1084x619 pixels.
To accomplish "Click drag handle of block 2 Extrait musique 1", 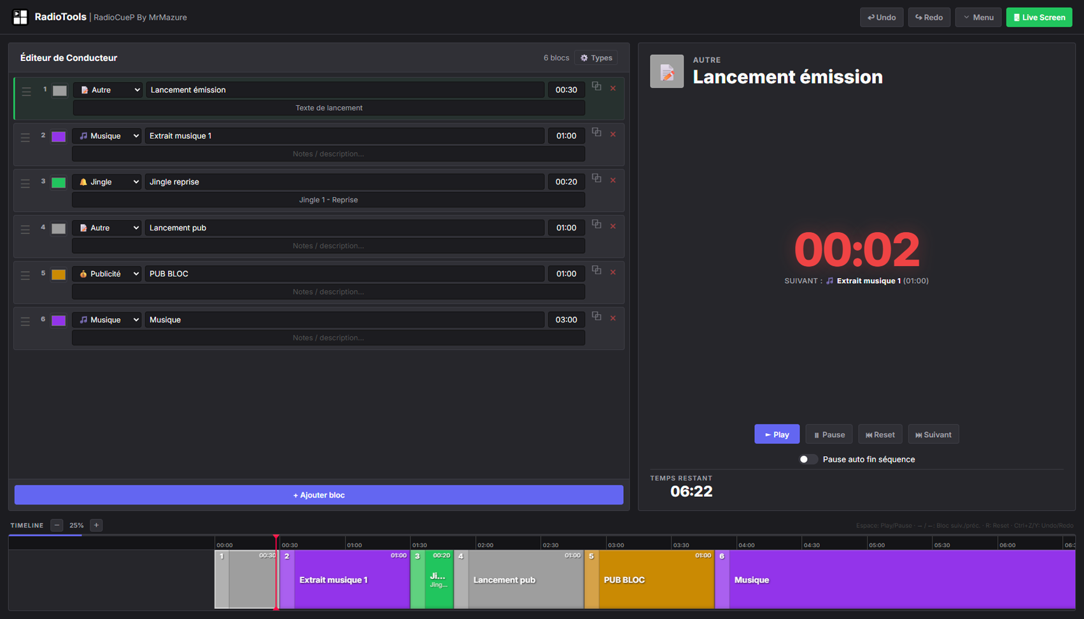I will click(25, 137).
